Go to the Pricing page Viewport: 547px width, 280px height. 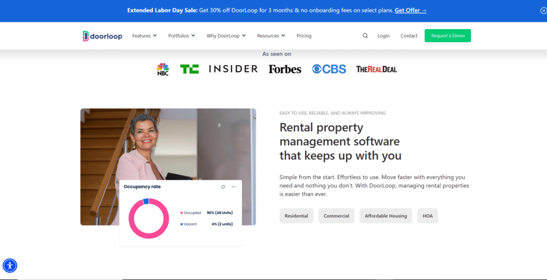(x=304, y=36)
